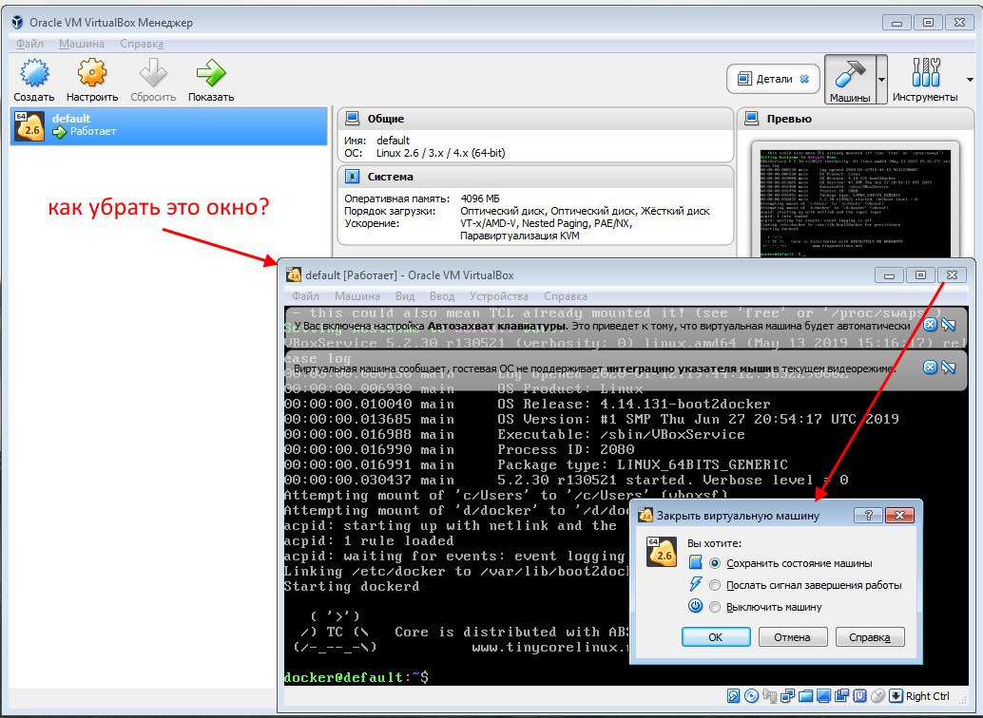983x718 pixels.
Task: Click Справка button in close dialog
Action: 870,637
